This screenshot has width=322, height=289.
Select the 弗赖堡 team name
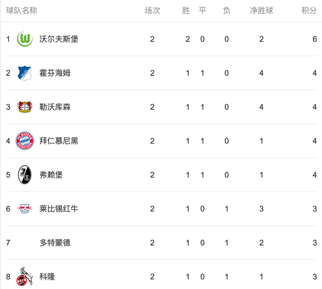click(51, 175)
